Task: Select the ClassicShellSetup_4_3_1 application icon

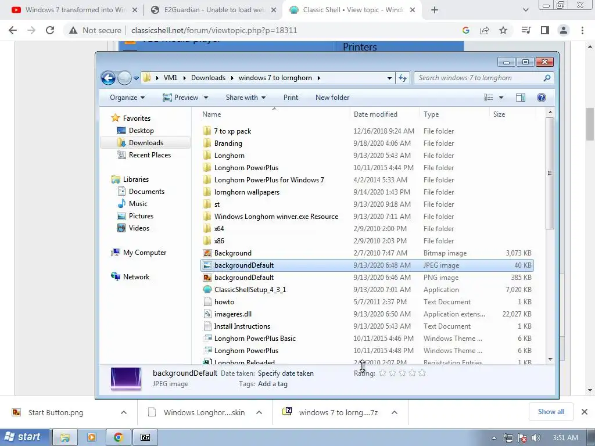Action: pos(207,290)
